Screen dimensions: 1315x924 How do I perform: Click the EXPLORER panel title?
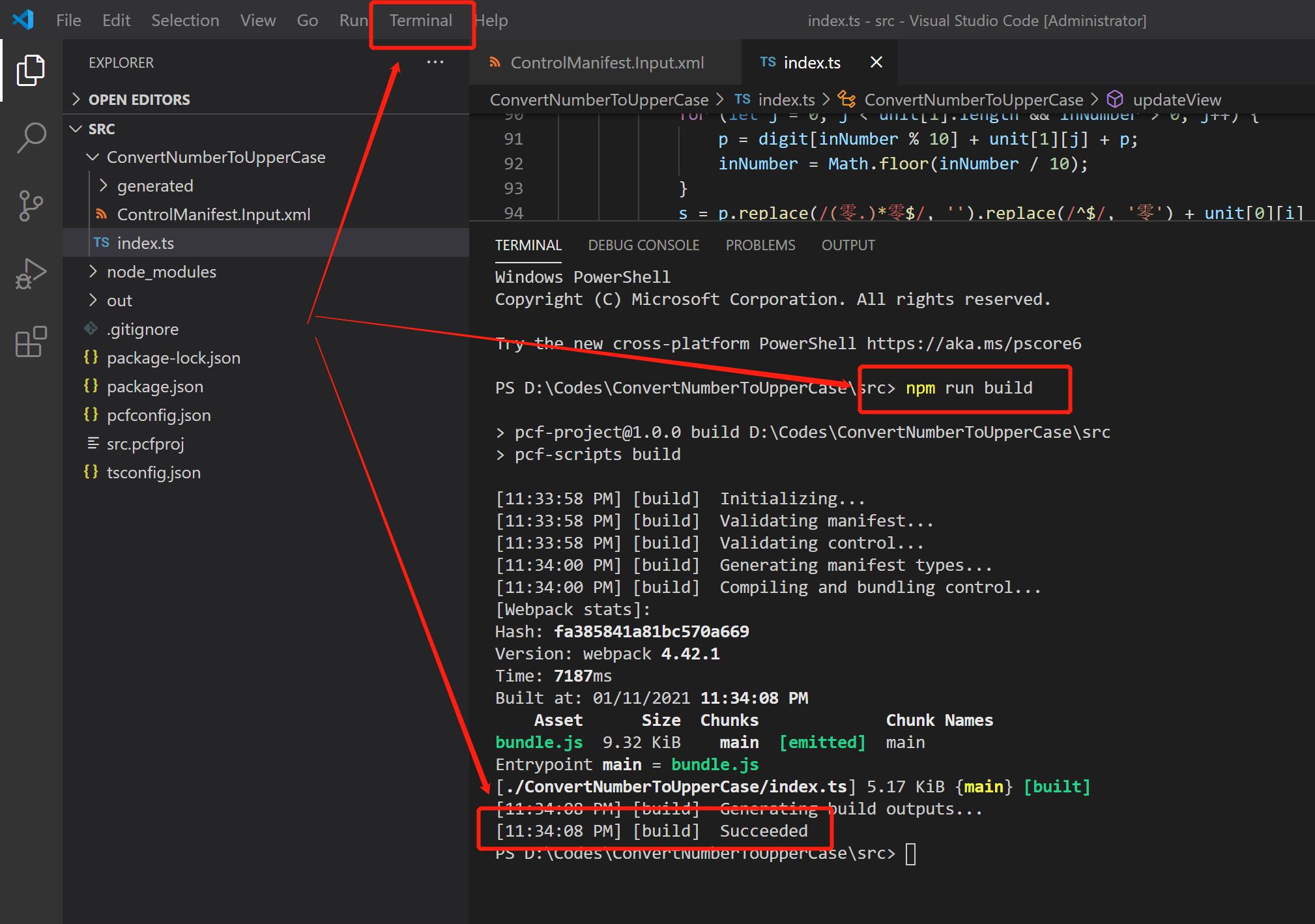click(121, 63)
